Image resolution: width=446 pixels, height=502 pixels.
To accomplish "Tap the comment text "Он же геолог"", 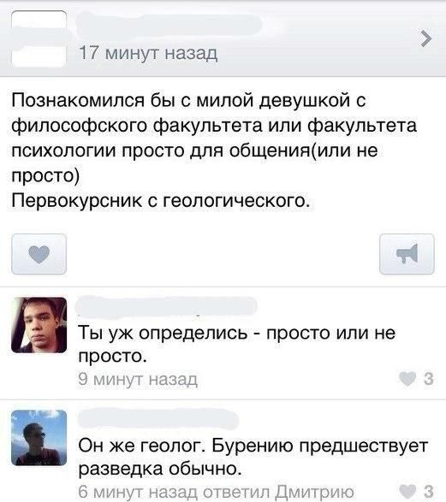I will coord(141,446).
